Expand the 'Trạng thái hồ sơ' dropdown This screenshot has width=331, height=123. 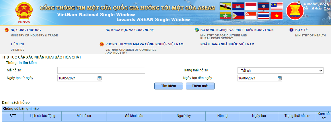click(280, 71)
